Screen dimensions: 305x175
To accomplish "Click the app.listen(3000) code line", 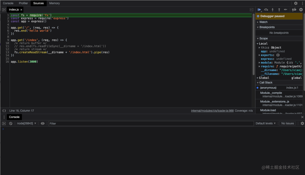I will (x=24, y=62).
